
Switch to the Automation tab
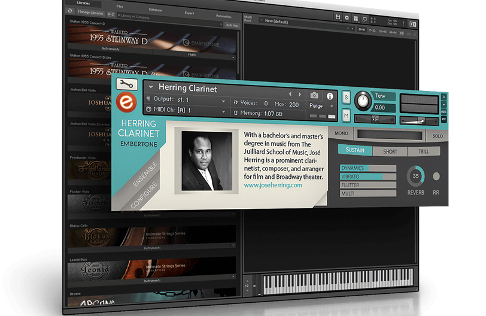tap(224, 16)
